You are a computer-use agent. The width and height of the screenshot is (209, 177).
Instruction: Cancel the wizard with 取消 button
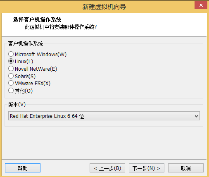coord(186,168)
